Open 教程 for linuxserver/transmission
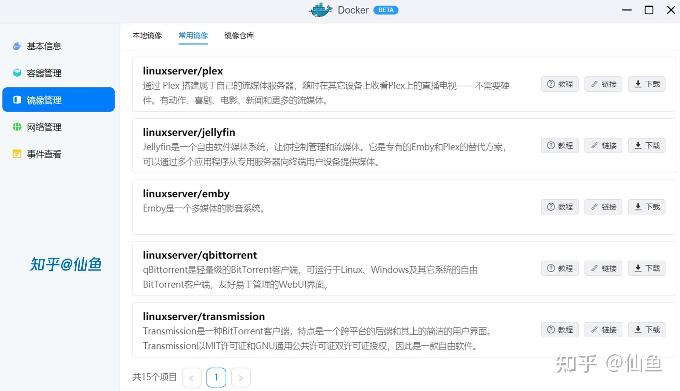The image size is (680, 391). pyautogui.click(x=560, y=330)
